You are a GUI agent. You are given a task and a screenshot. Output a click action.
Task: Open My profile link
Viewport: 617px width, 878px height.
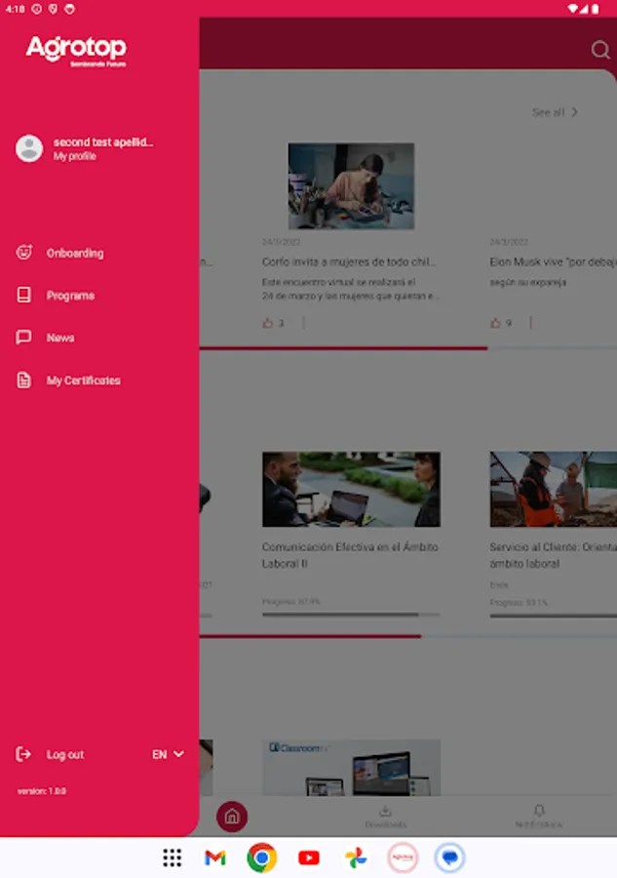click(75, 156)
